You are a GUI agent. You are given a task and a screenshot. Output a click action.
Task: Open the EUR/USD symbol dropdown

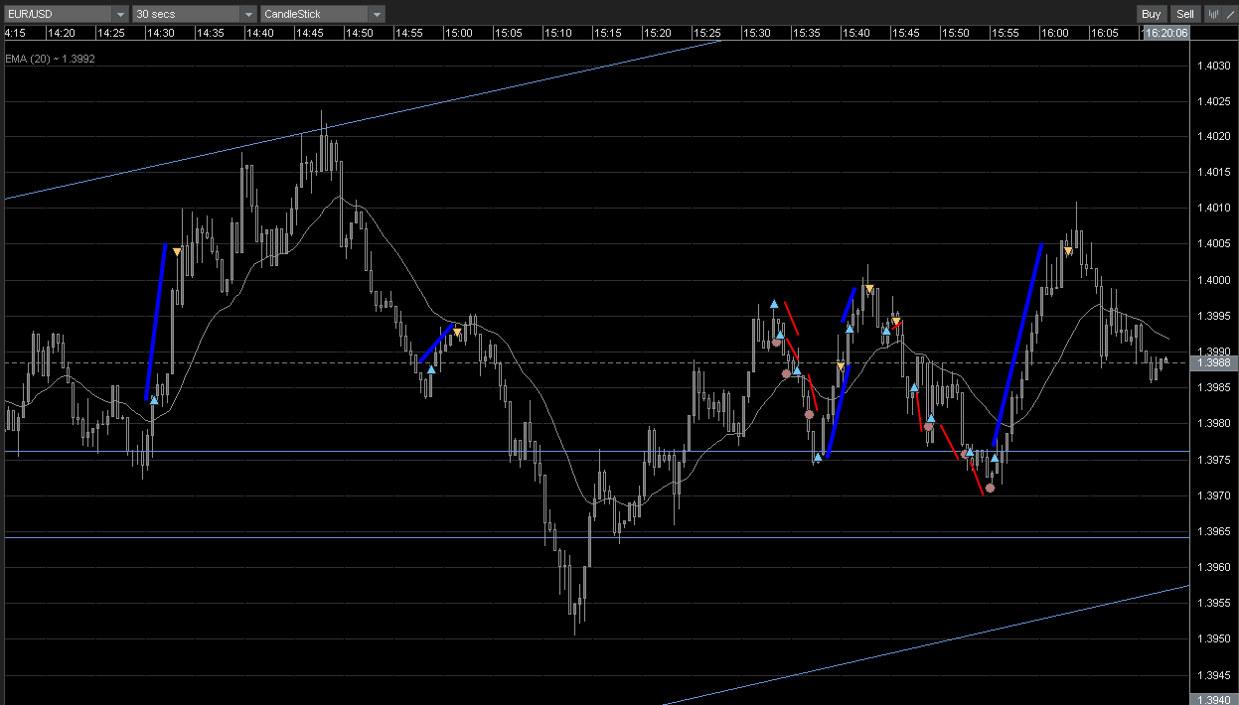[66, 14]
